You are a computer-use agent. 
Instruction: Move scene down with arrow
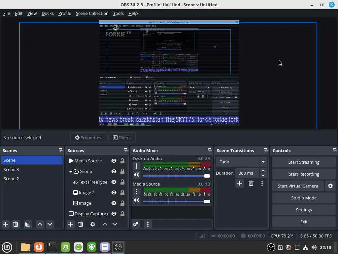(50, 224)
